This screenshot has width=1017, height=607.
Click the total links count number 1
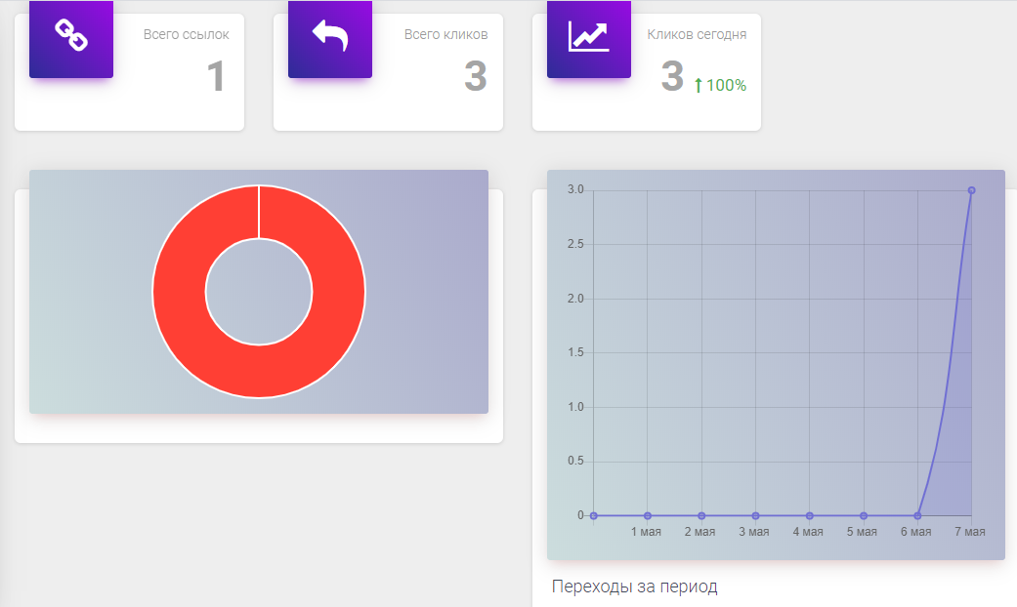pos(216,77)
